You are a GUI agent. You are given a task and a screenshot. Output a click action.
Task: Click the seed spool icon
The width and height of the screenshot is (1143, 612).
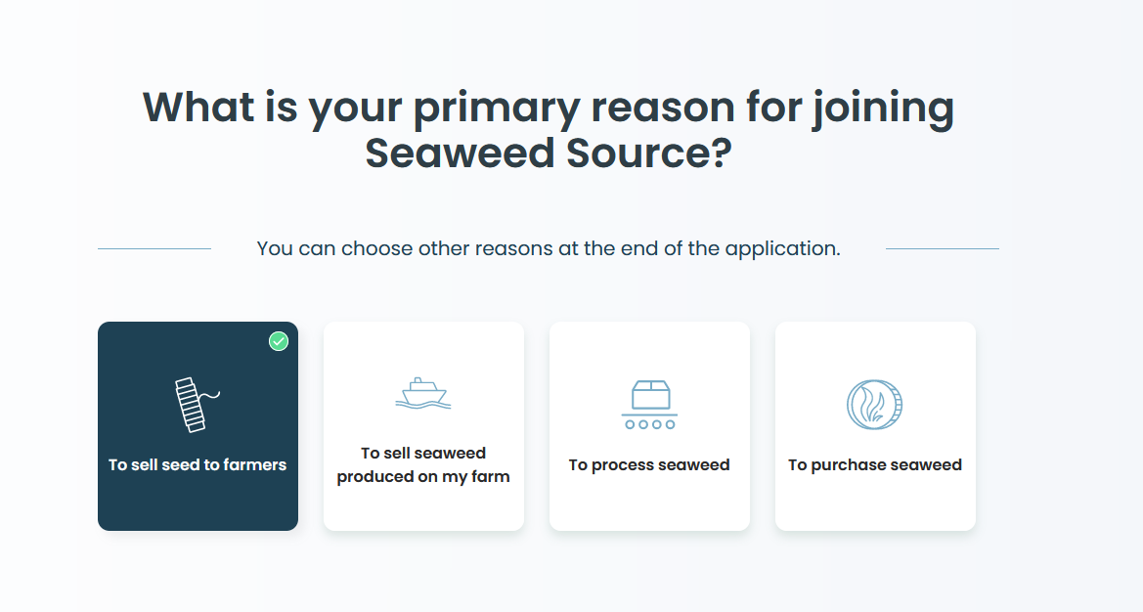click(x=191, y=405)
